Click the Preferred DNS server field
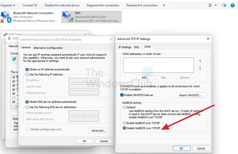Viewport: 238px width, 154px height. click(84, 113)
